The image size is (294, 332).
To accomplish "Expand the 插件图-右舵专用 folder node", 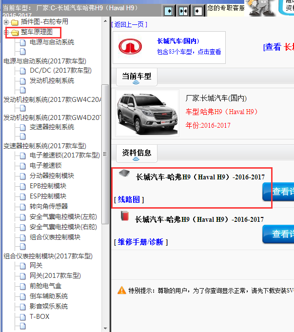I will [x=6, y=22].
